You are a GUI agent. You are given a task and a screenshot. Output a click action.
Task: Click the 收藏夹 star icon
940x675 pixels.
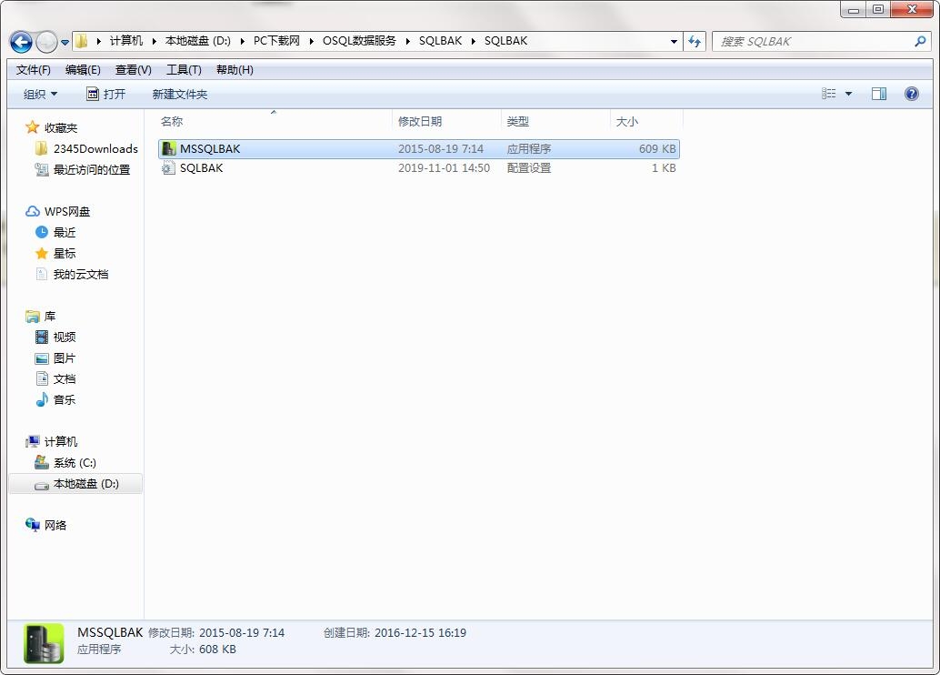[33, 127]
